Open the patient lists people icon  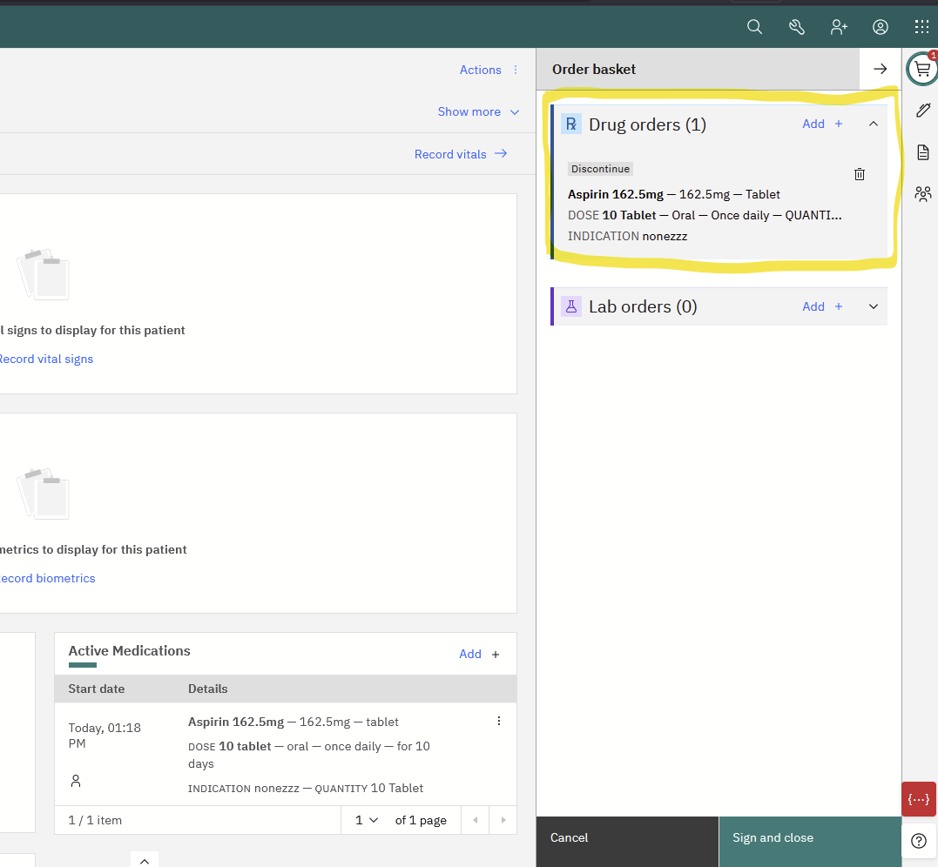[922, 194]
